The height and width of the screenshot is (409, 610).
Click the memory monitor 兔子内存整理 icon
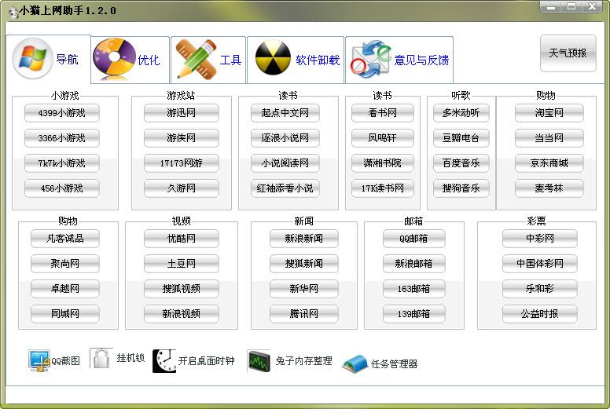[259, 361]
